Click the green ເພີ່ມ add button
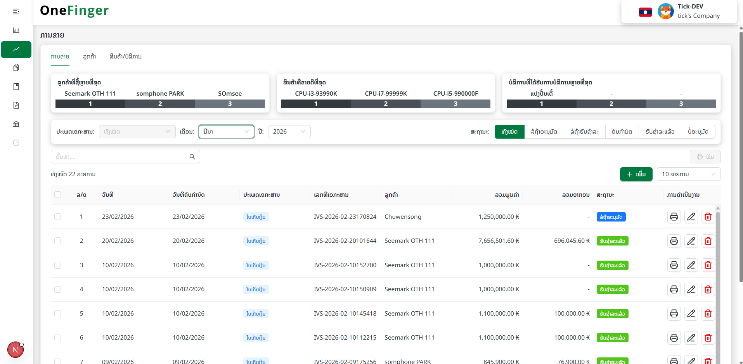Screen dimensions: 743x364 636,174
